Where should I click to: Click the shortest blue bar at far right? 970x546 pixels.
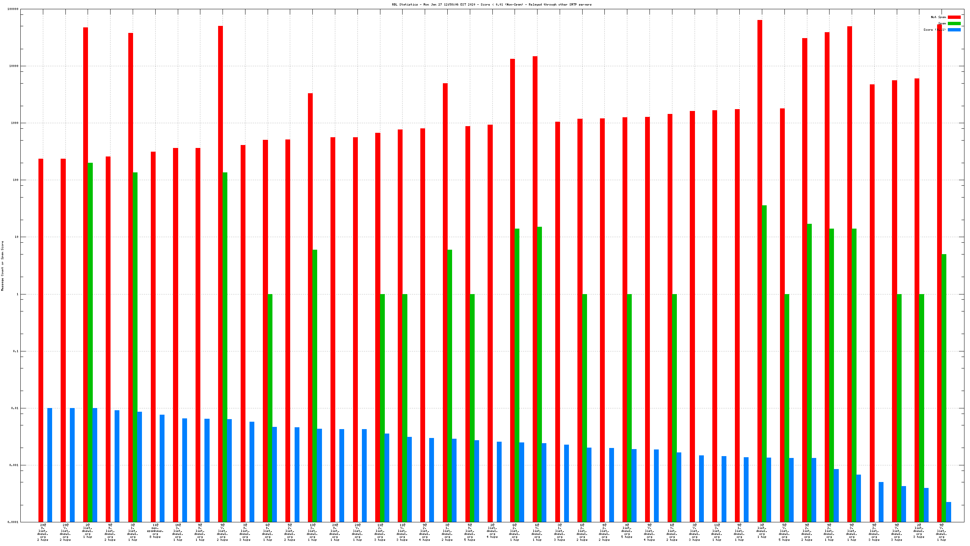(948, 512)
